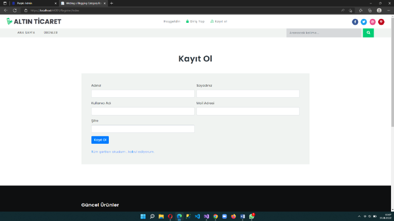394x221 pixels.
Task: Open Visual Studio Code from taskbar
Action: 197,217
